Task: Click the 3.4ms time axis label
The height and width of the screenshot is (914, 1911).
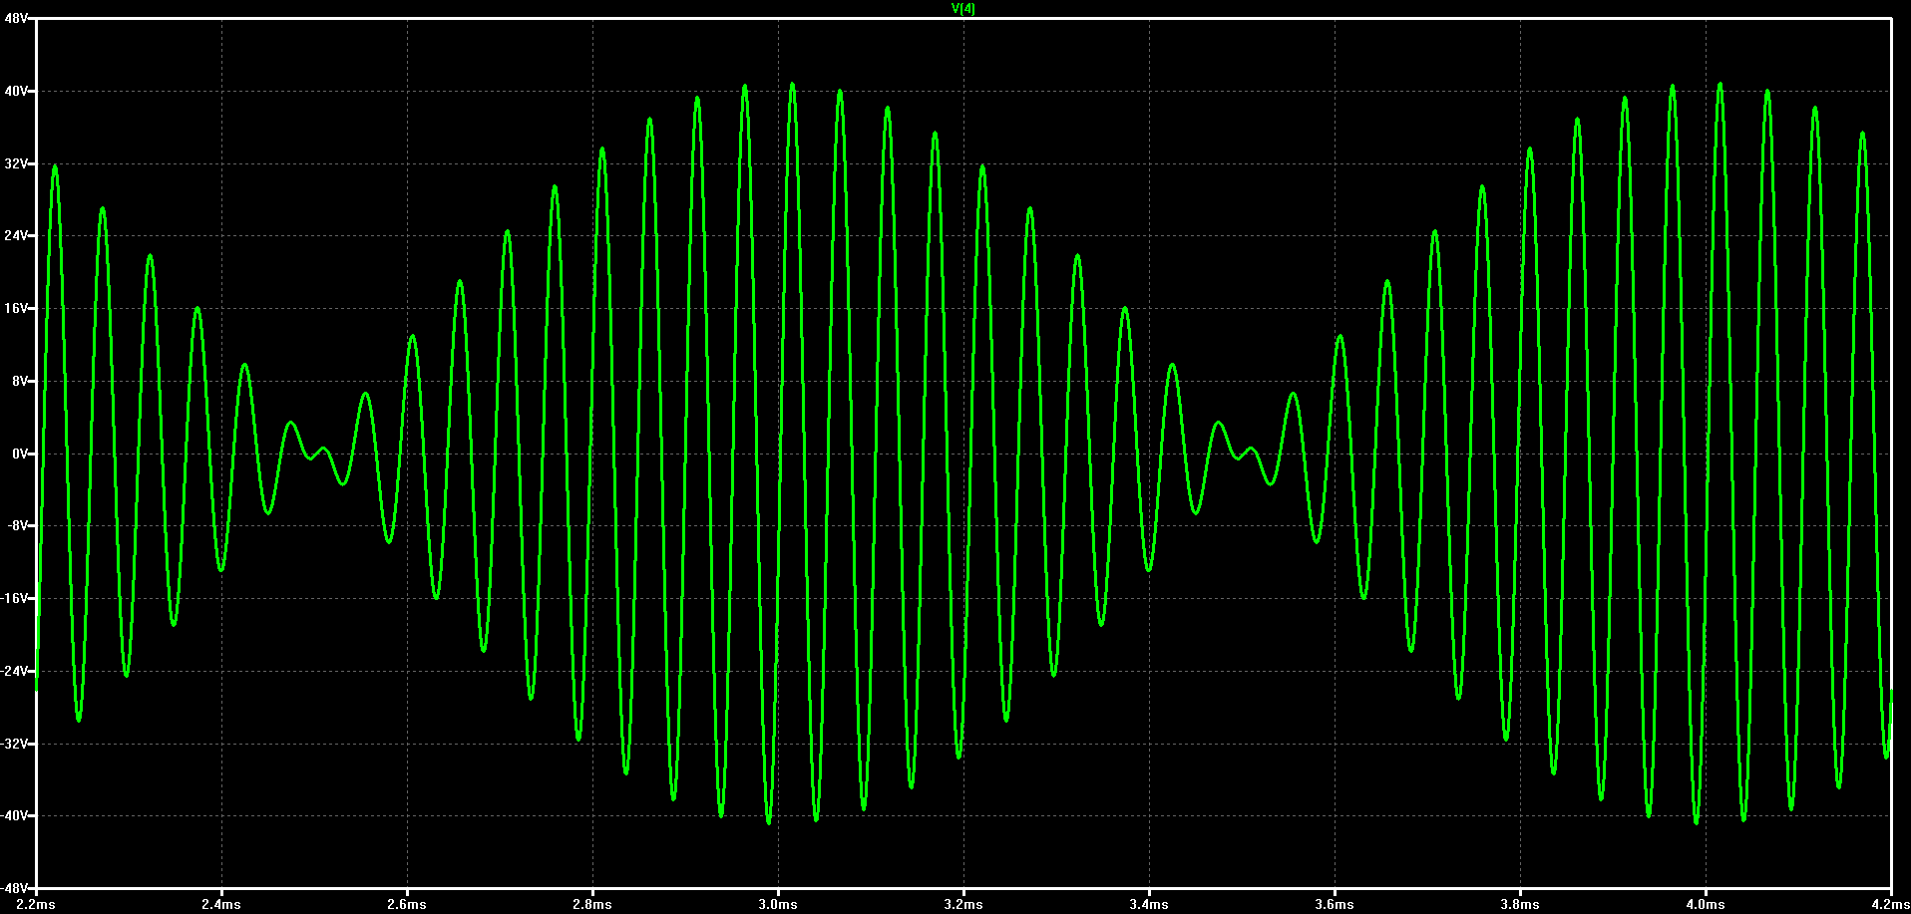Action: tap(1149, 904)
